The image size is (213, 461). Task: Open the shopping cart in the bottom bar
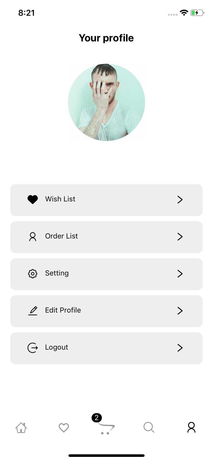coord(106,429)
